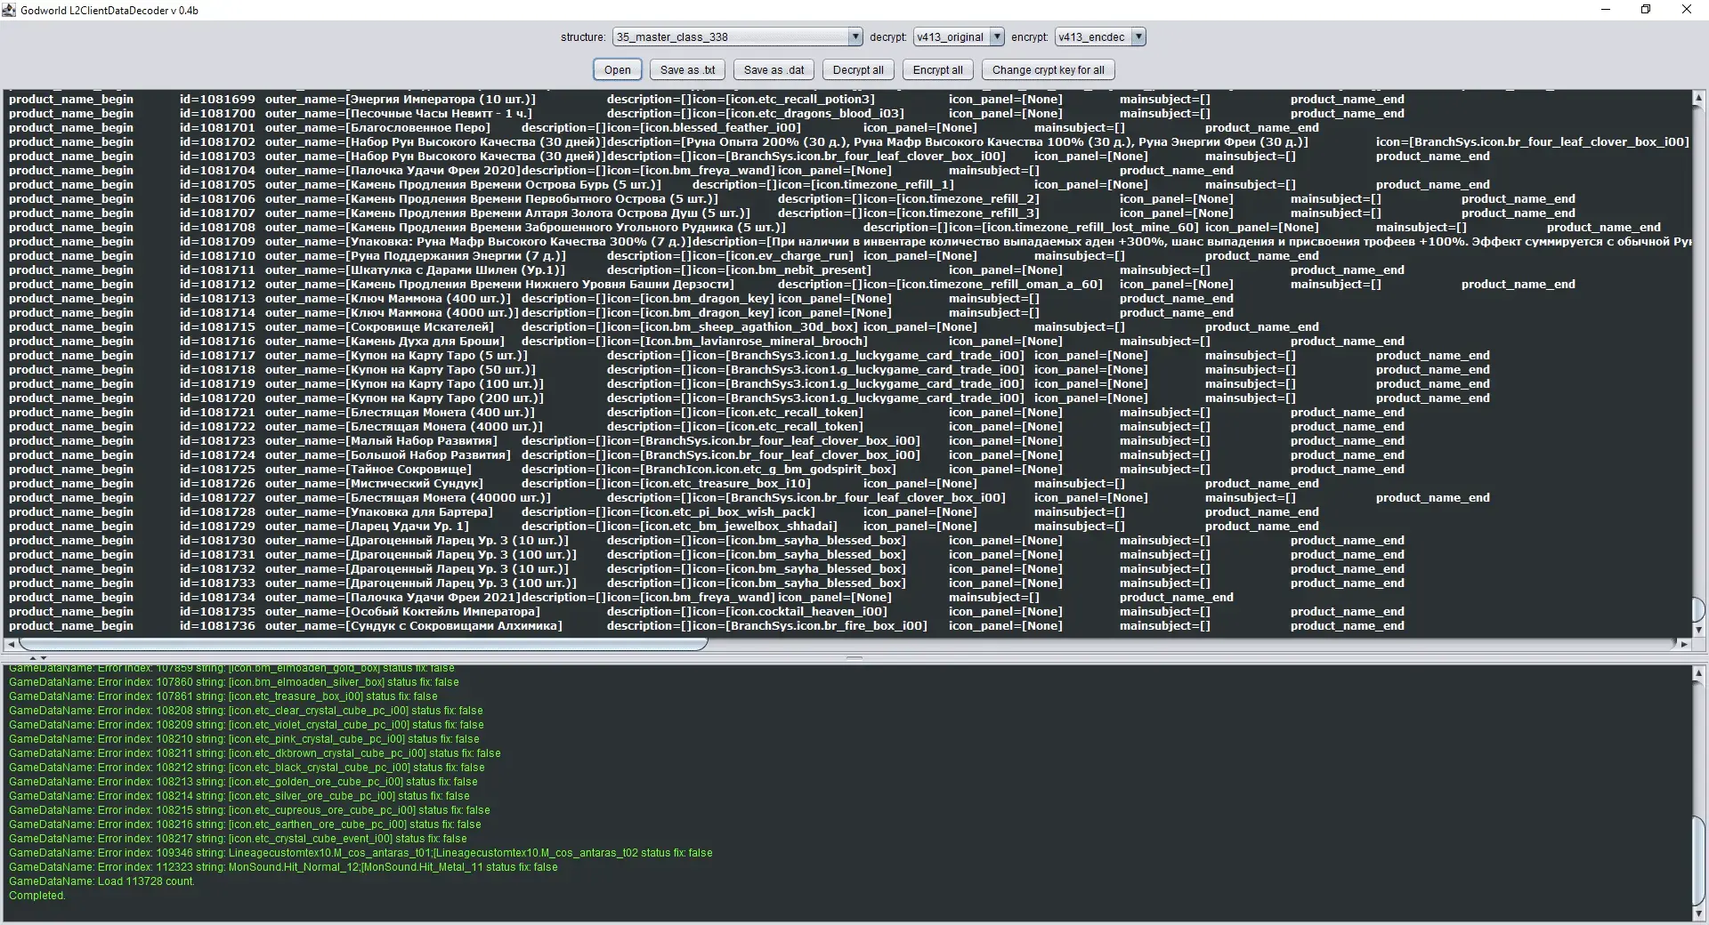This screenshot has width=1709, height=925.
Task: Click log line with Error index 108217
Action: point(238,839)
